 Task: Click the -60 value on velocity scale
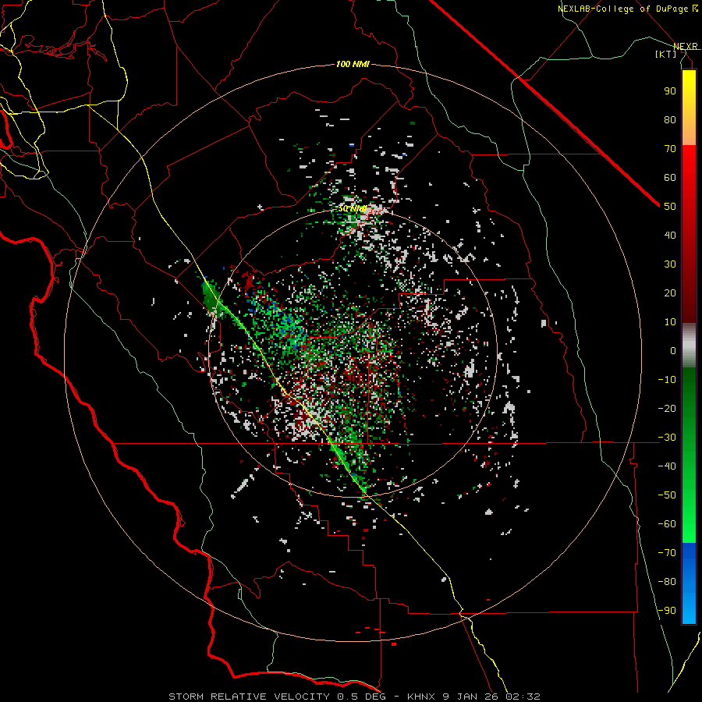[x=667, y=524]
